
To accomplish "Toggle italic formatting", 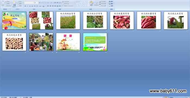I will click(x=27, y=6).
